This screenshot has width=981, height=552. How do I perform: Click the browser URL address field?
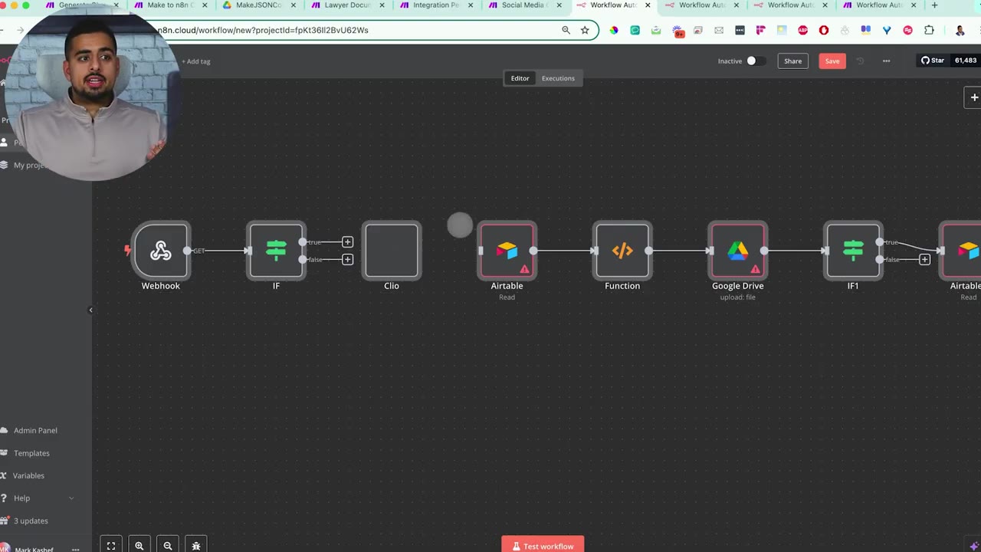coord(353,30)
